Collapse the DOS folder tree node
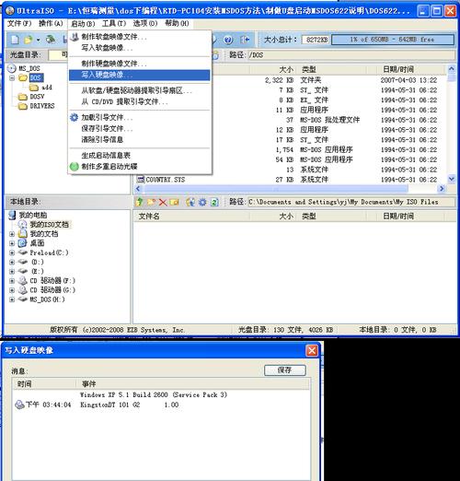The image size is (460, 481). click(x=12, y=77)
